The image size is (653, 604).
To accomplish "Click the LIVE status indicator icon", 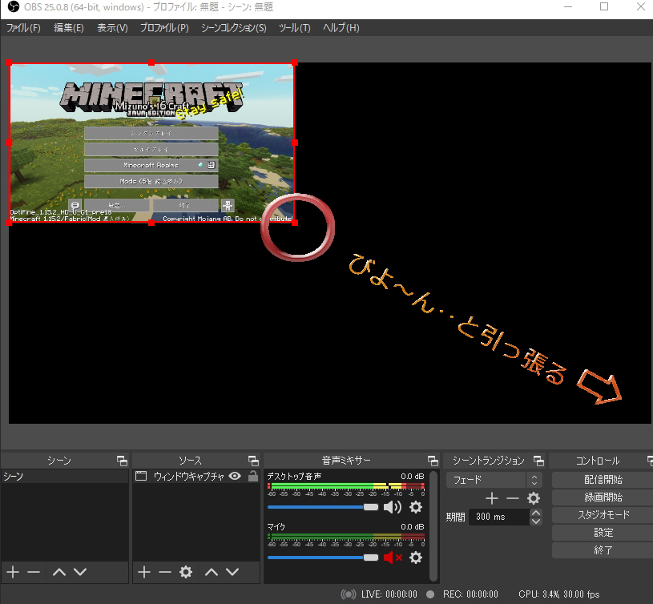I will tap(349, 594).
